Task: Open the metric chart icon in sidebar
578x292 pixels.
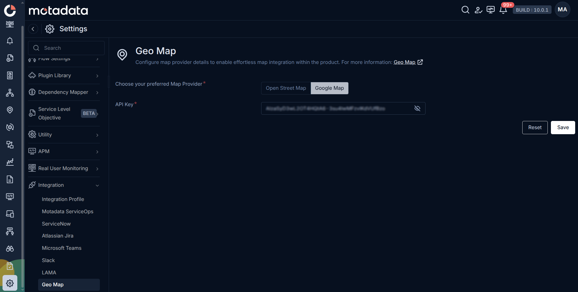Action: (x=10, y=162)
